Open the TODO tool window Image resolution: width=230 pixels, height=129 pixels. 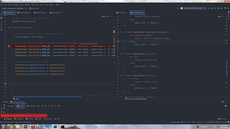pos(57,119)
